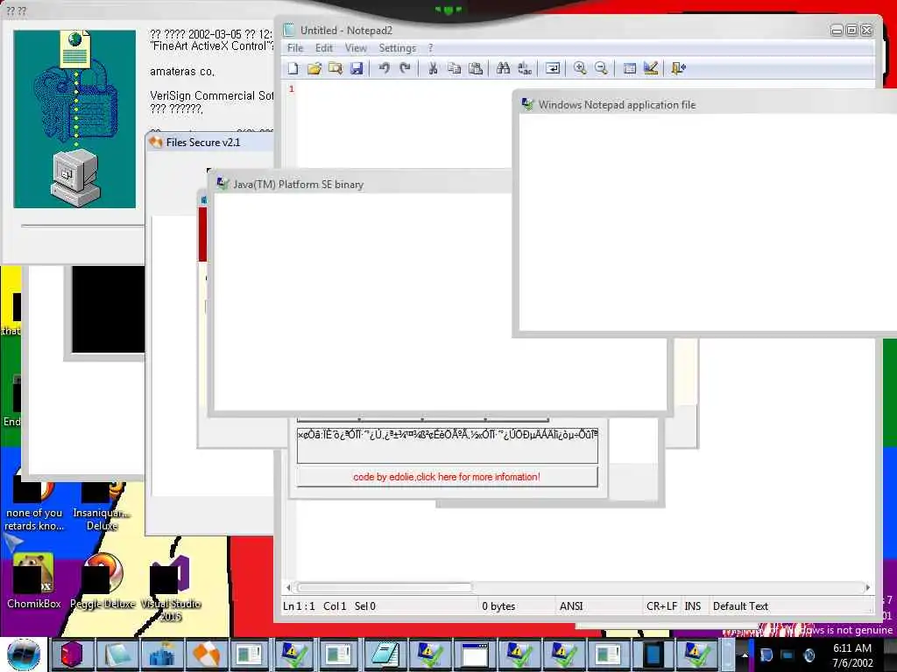Click the Paste clipboard icon in Notepad2
This screenshot has height=672, width=897.
[x=476, y=68]
